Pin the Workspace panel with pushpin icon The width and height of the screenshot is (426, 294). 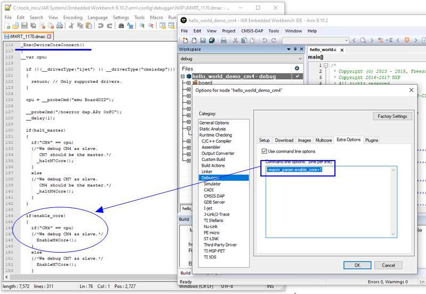295,49
